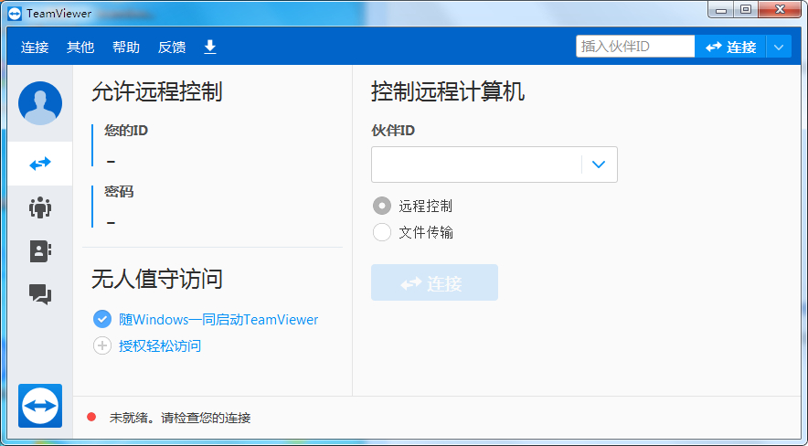Viewport: 808px width, 446px height.
Task: Click the TeamViewer title bar icon
Action: point(15,14)
